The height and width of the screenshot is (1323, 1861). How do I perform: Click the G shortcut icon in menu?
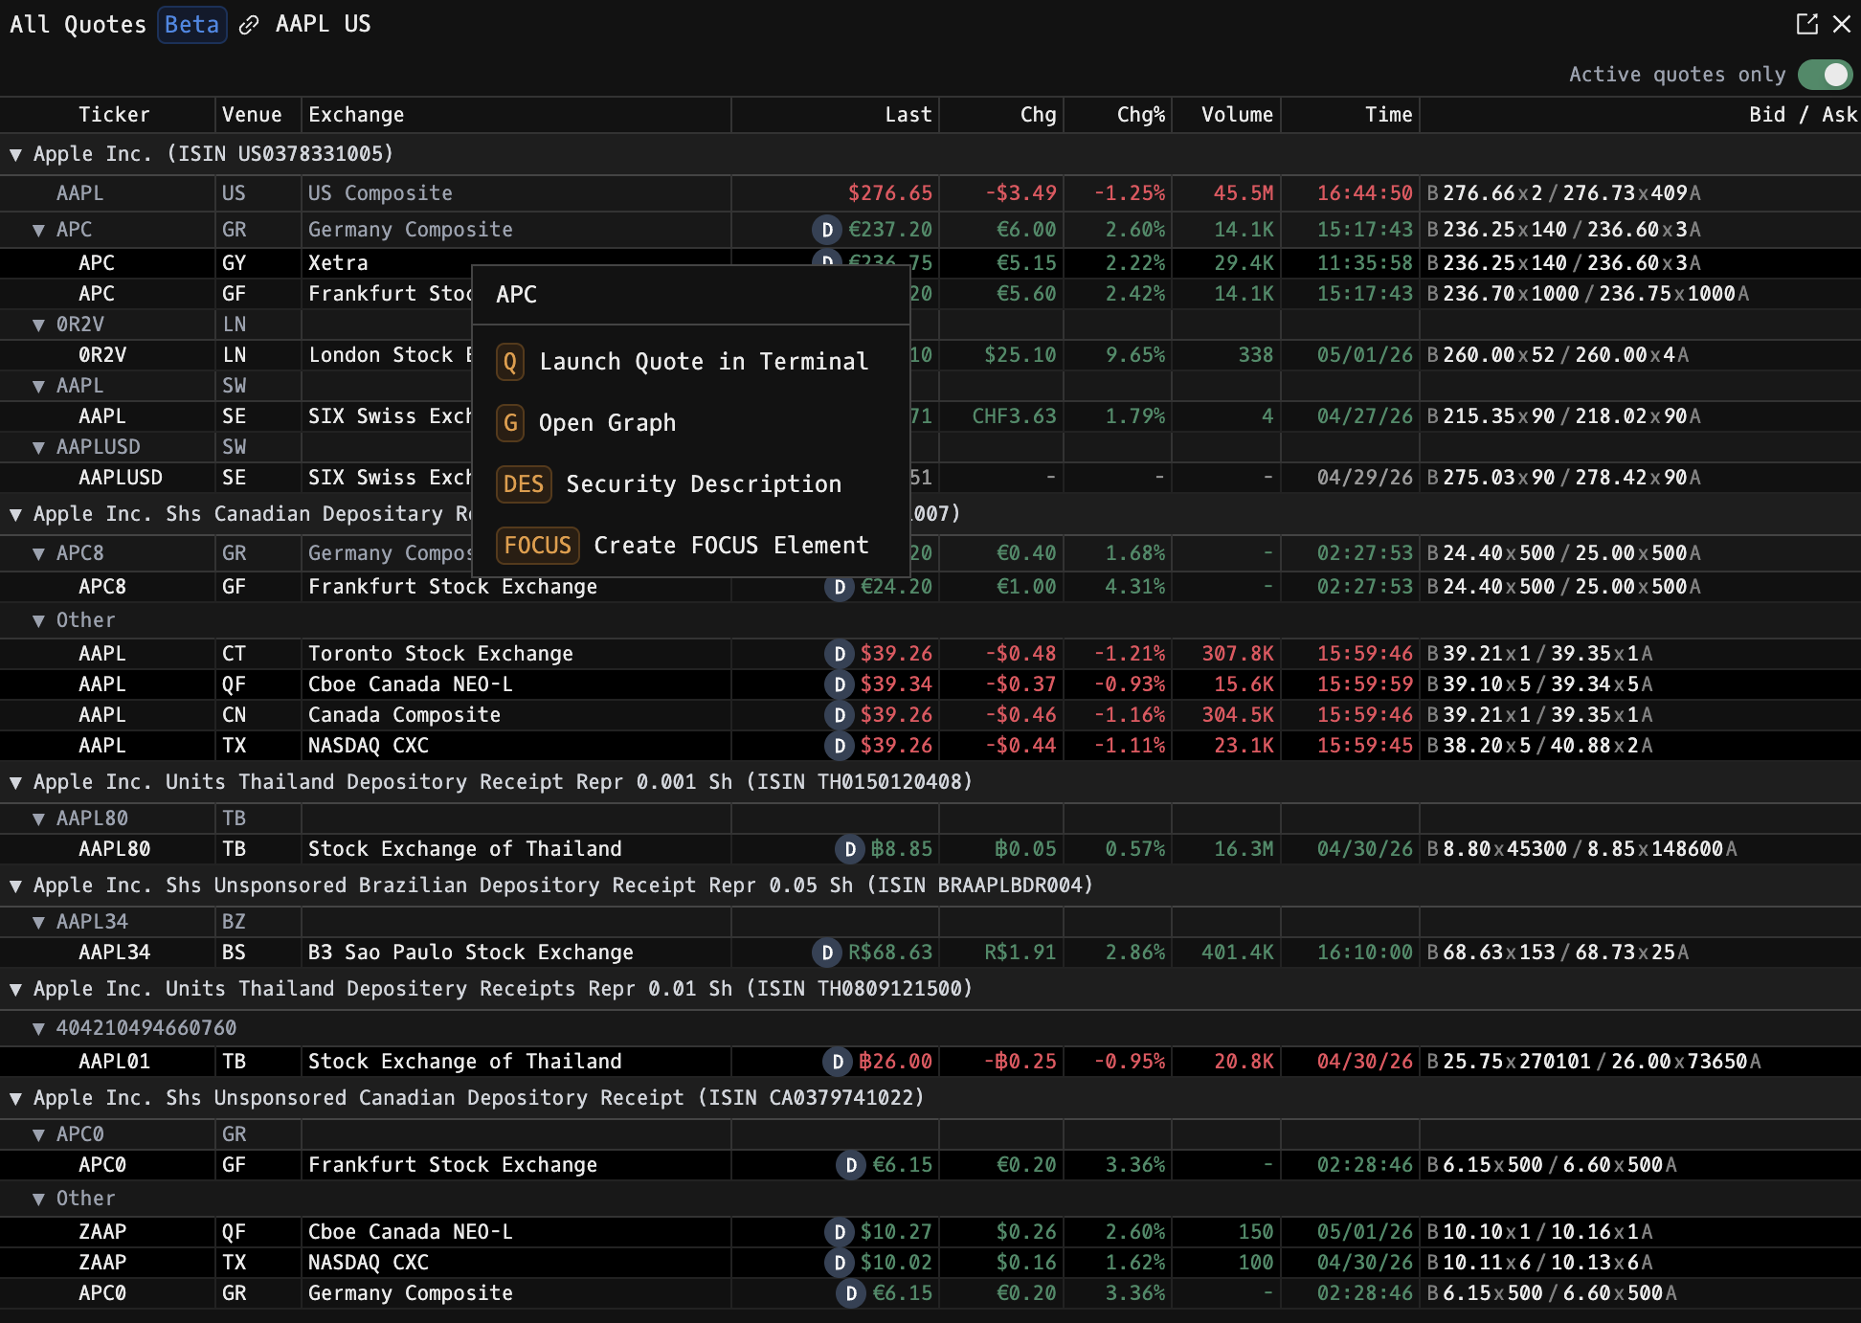510,423
